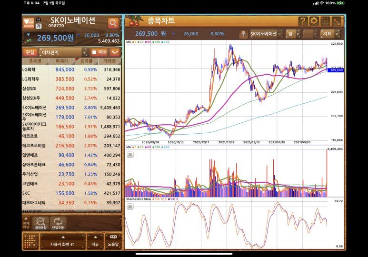Open the dotted grid layout icon
368x257 pixels.
tap(325, 21)
